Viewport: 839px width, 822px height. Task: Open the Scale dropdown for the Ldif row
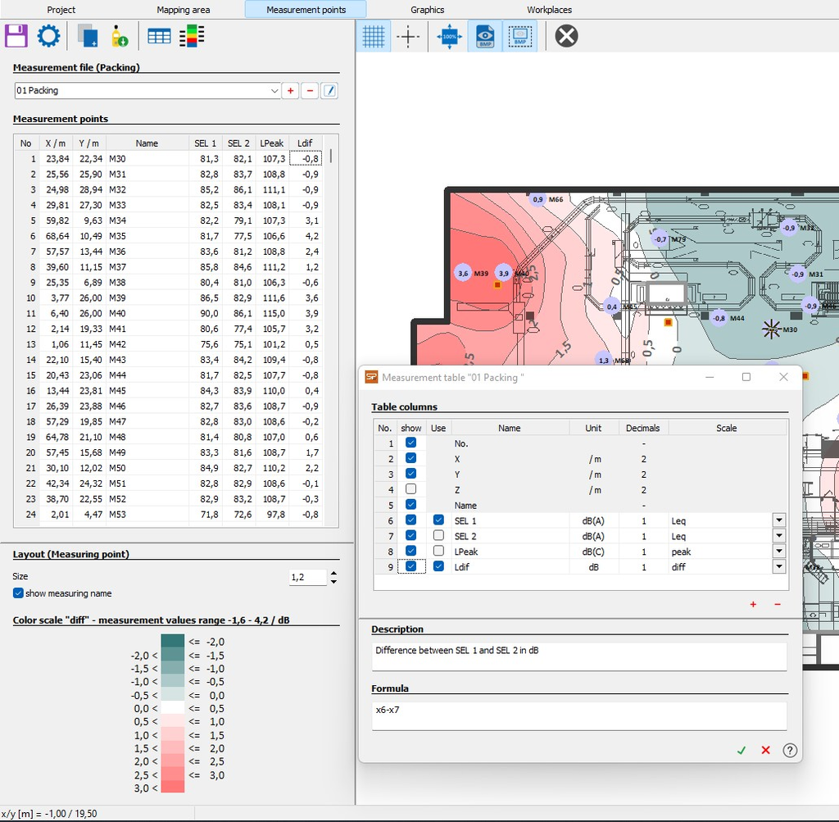[778, 567]
